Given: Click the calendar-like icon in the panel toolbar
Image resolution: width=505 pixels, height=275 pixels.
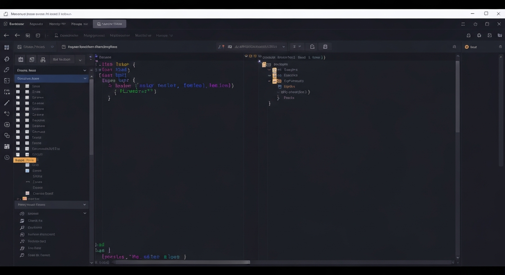Looking at the screenshot, I should (21, 59).
